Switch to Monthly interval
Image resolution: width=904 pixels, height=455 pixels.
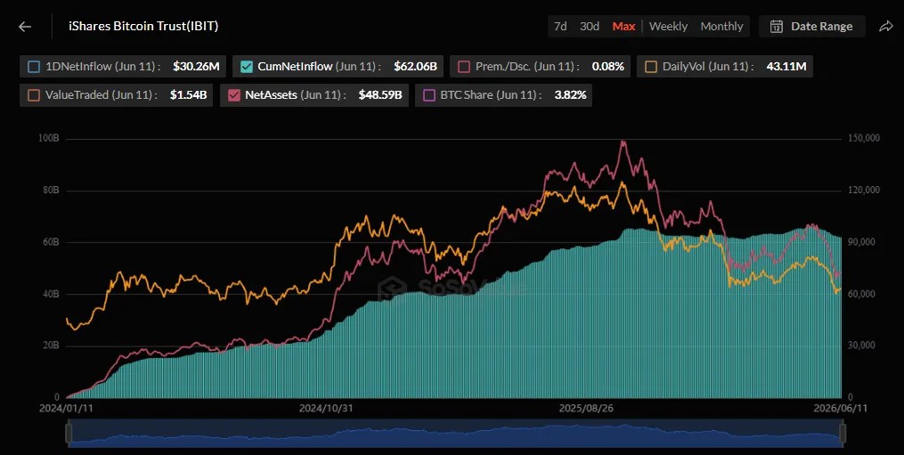pos(721,27)
